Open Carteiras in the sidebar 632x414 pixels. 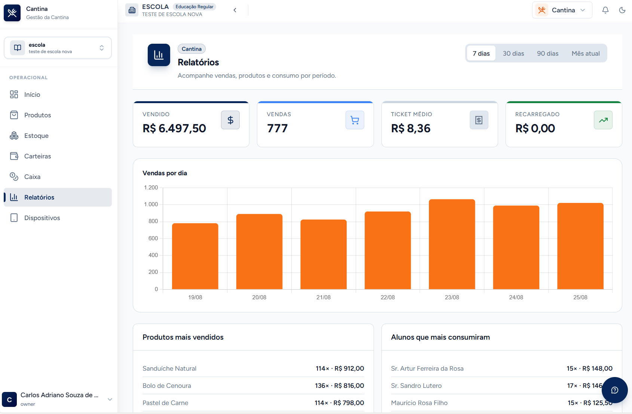click(x=58, y=156)
